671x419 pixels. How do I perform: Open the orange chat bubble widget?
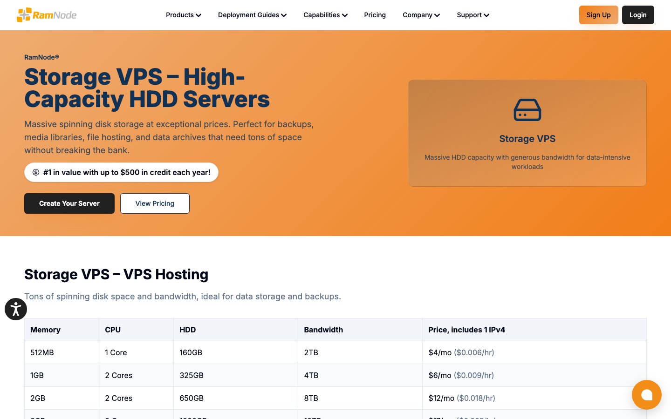point(647,395)
